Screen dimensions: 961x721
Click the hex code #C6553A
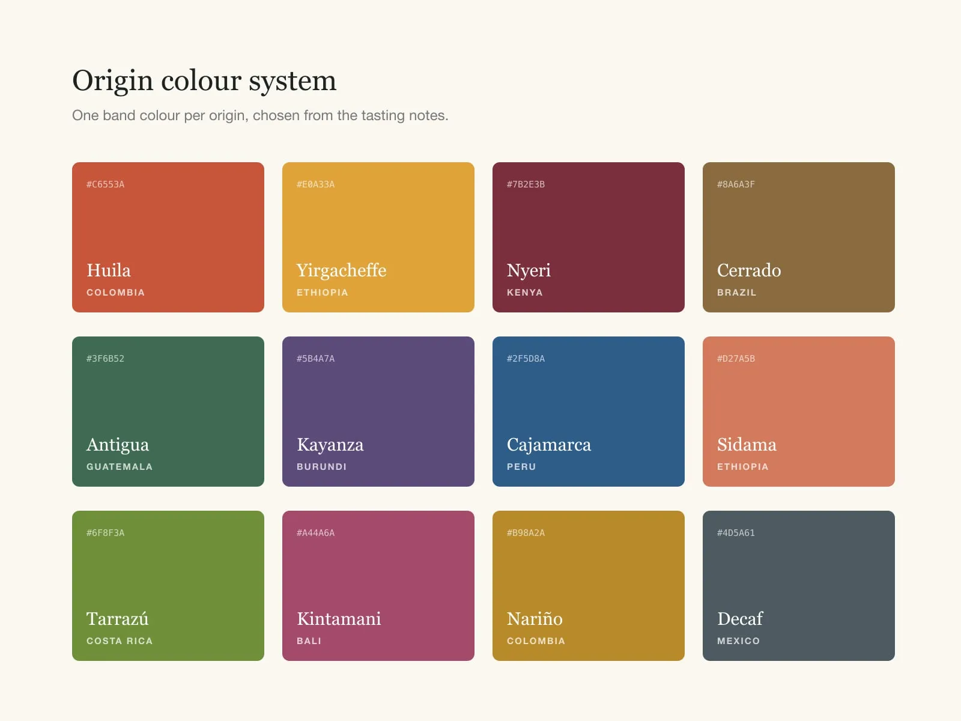tap(106, 184)
